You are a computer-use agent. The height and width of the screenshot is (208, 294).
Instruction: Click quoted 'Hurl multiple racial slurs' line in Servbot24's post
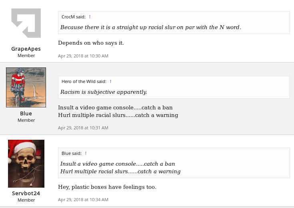(120, 172)
